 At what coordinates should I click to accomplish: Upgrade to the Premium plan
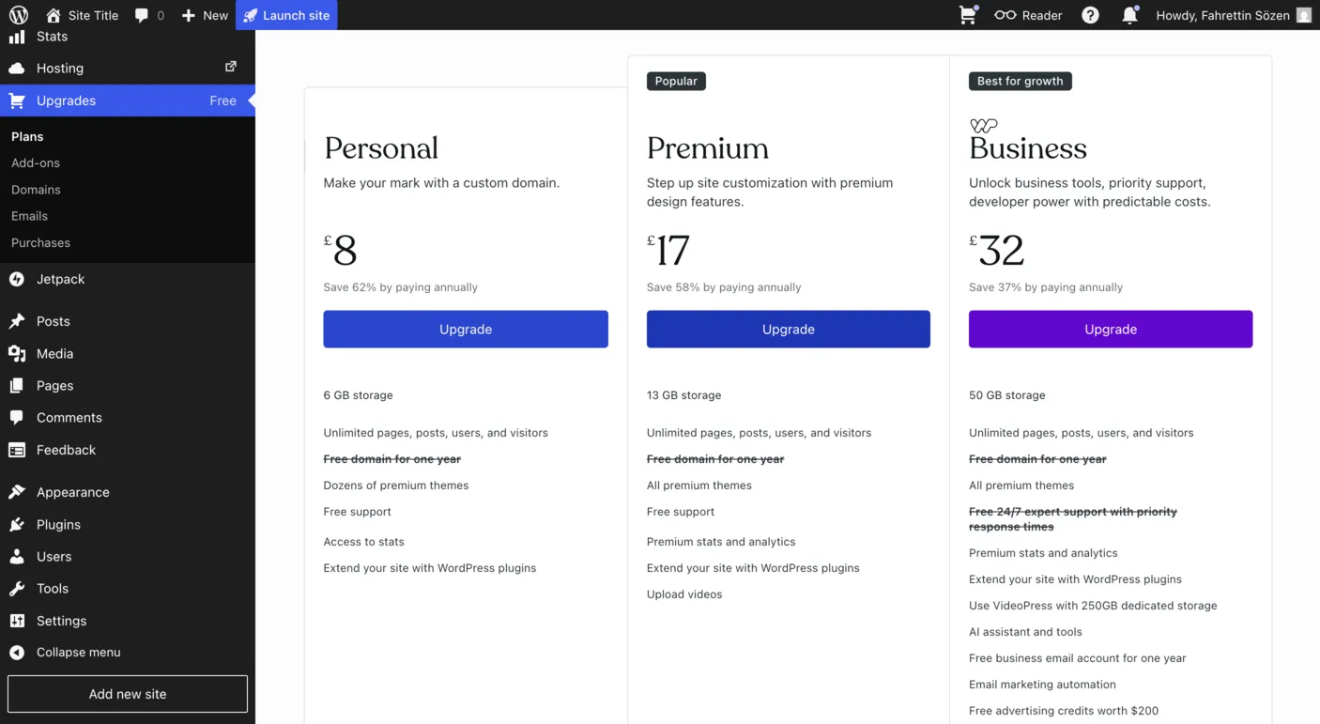788,329
